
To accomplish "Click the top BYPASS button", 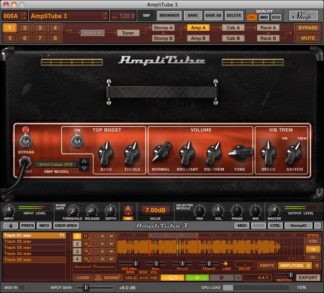I will point(307,28).
